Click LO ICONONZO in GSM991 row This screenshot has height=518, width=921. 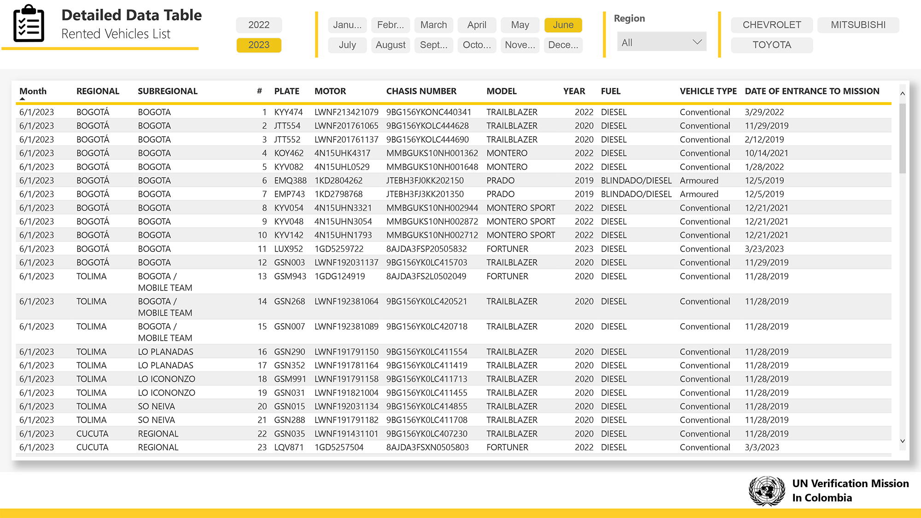pyautogui.click(x=166, y=379)
